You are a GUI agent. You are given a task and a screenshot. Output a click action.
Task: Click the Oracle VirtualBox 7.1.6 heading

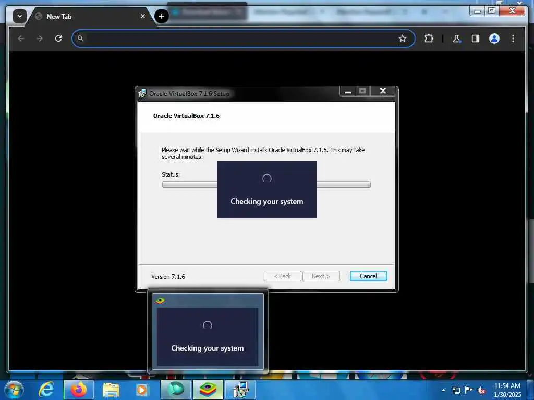tap(186, 116)
